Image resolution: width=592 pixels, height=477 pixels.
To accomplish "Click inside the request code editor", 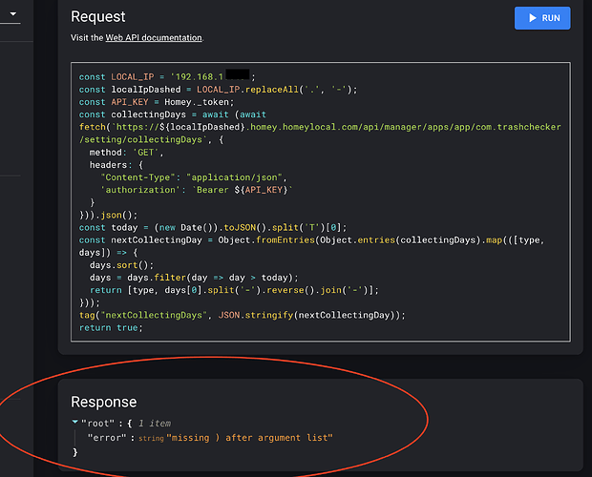I will click(321, 202).
